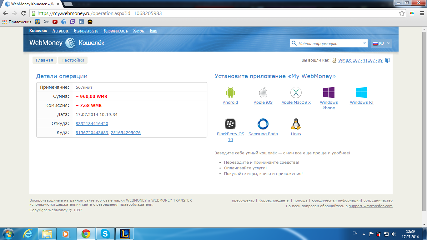
Task: Expand the search field dropdown arrow
Action: click(x=364, y=43)
